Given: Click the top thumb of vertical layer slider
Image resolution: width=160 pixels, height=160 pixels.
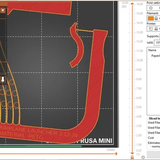Looking at the screenshot, I should (132, 4).
